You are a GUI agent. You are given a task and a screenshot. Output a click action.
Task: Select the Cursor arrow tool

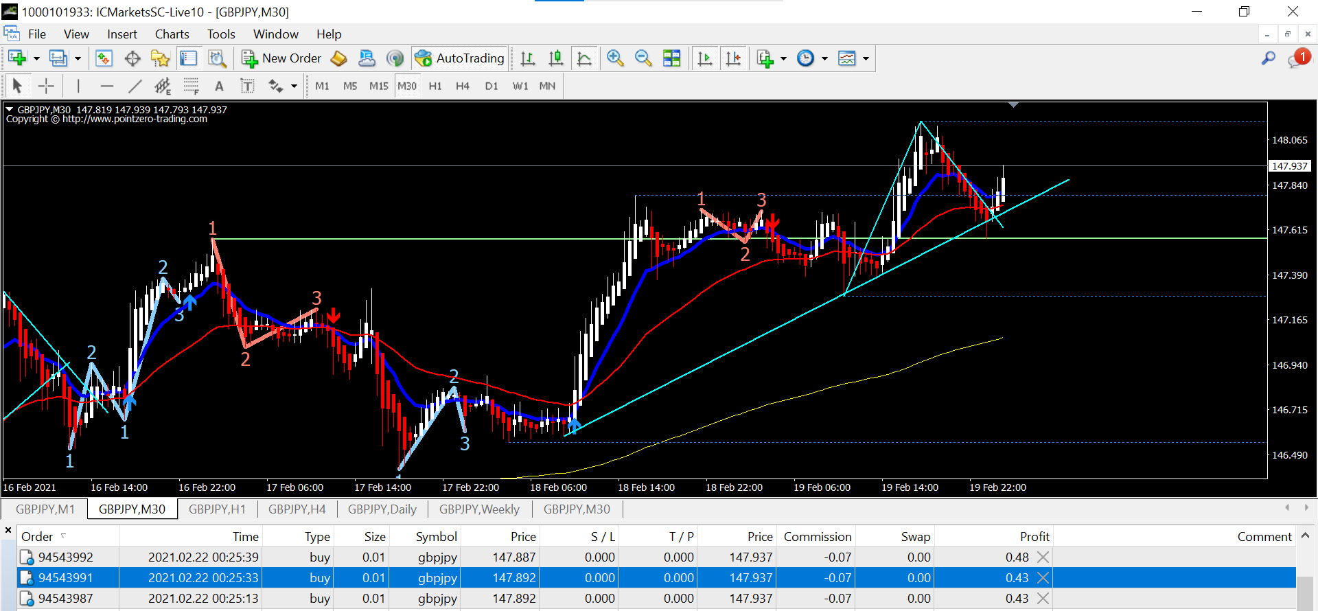click(18, 86)
